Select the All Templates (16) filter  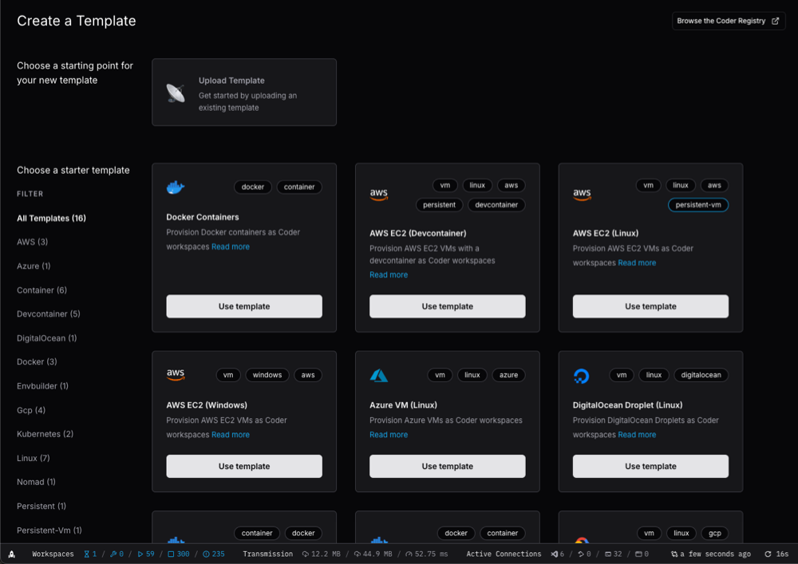pyautogui.click(x=53, y=218)
